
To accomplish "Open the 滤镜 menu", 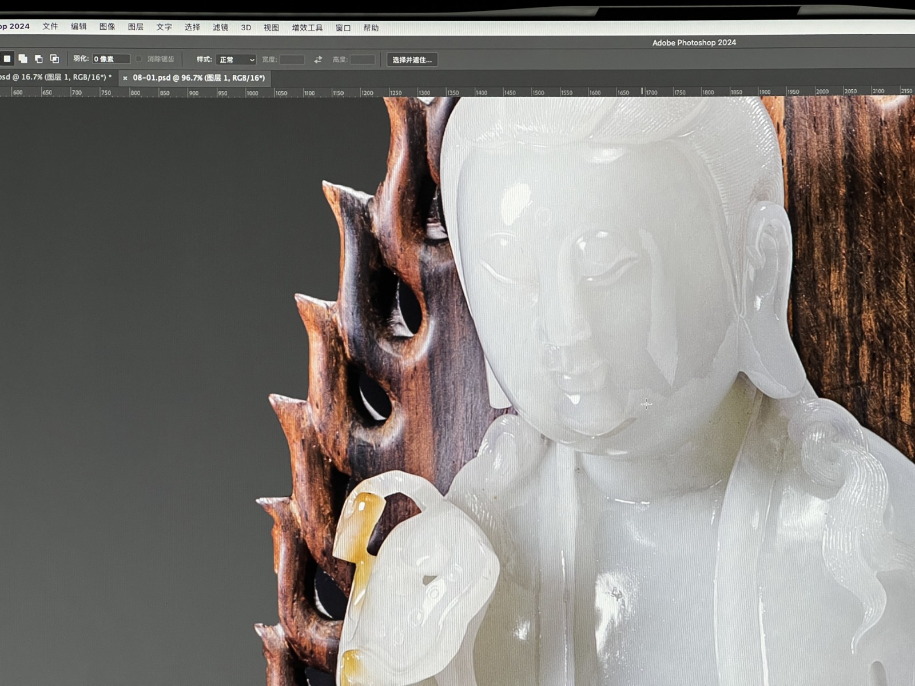I will coord(221,27).
